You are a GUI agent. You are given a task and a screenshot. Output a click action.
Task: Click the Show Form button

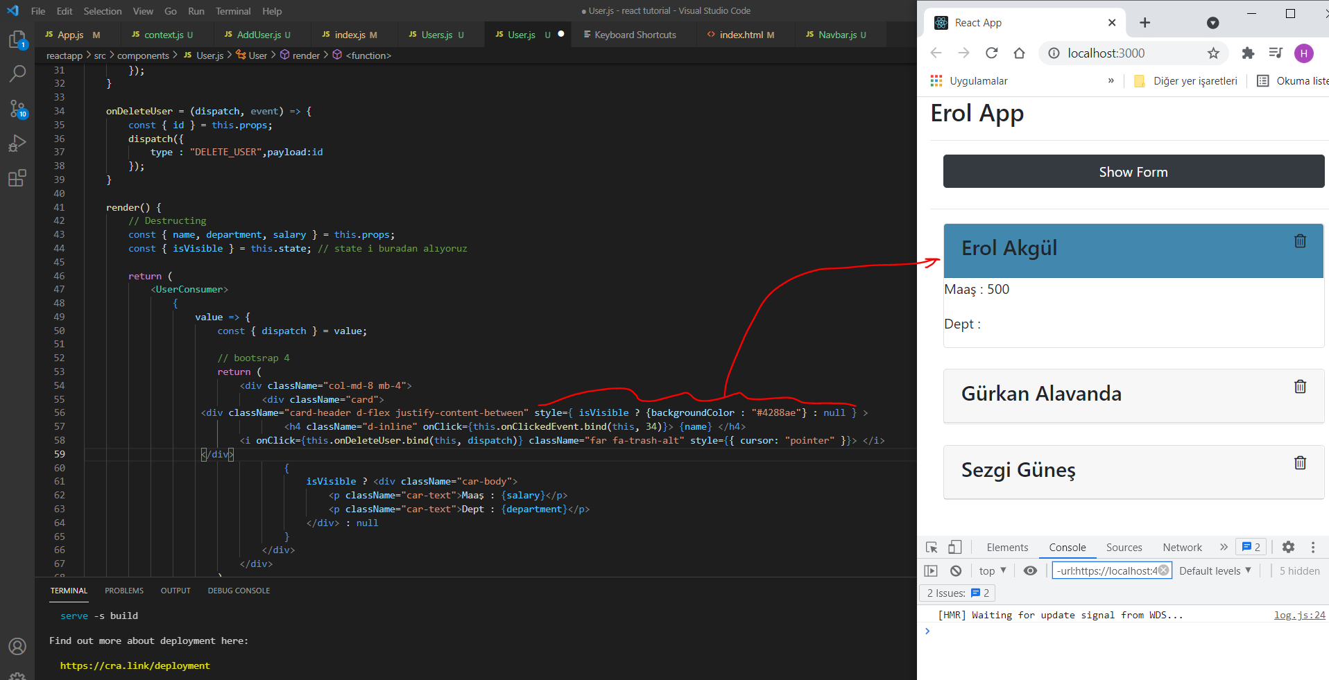coord(1133,172)
